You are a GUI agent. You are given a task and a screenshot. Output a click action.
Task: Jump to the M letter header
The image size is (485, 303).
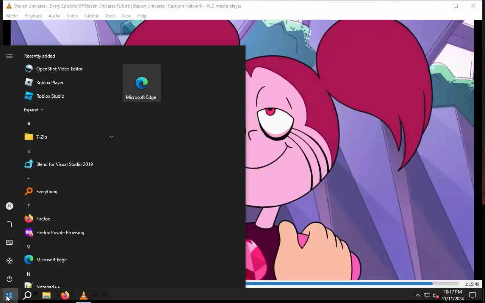click(28, 247)
